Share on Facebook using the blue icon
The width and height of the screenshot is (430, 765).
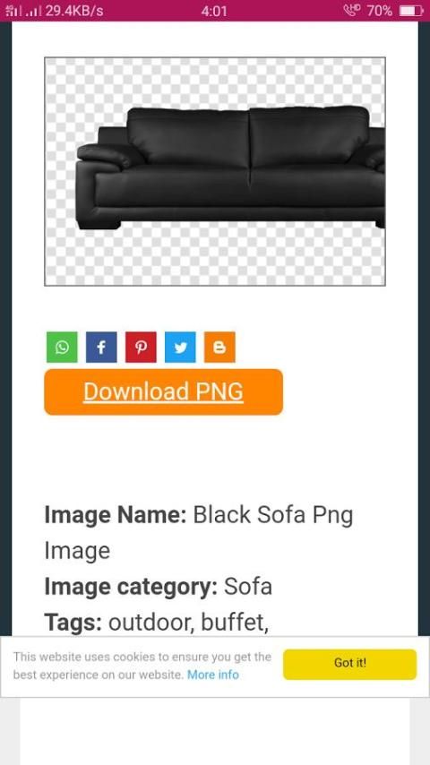click(x=101, y=347)
